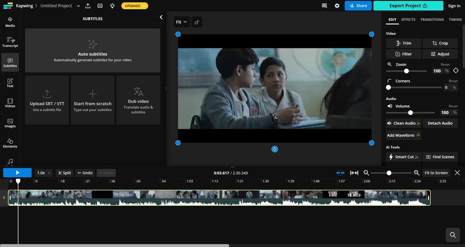465x247 pixels.
Task: Collapse the Subtitles panel with arrow
Action: coord(161,17)
